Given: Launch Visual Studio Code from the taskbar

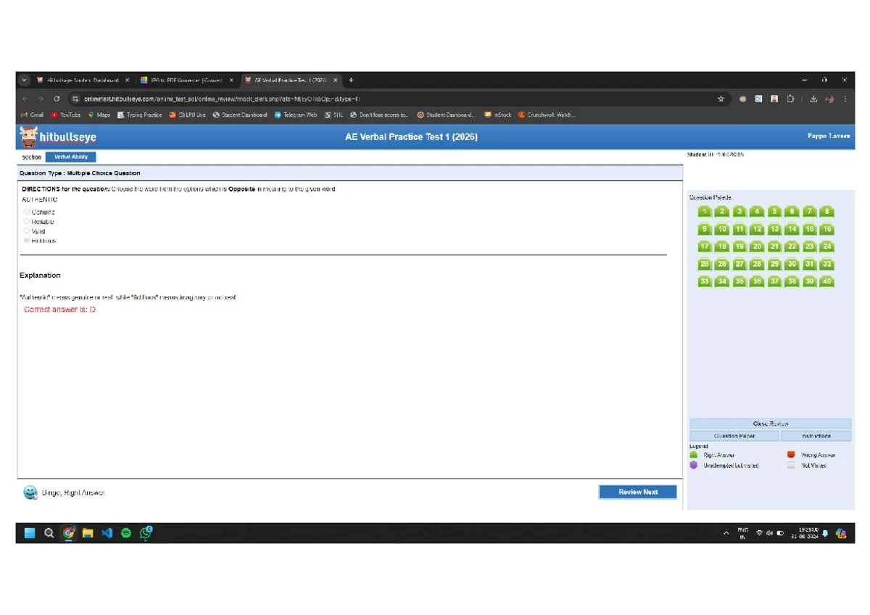Looking at the screenshot, I should click(x=107, y=533).
